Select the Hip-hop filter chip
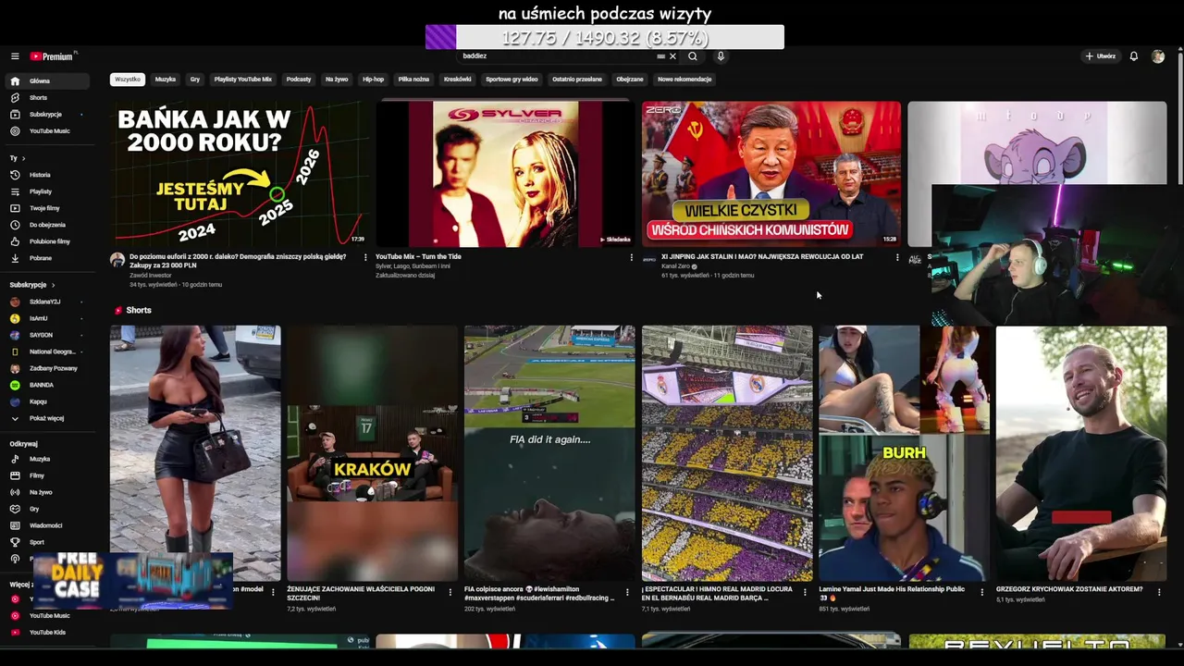The image size is (1184, 666). (374, 80)
